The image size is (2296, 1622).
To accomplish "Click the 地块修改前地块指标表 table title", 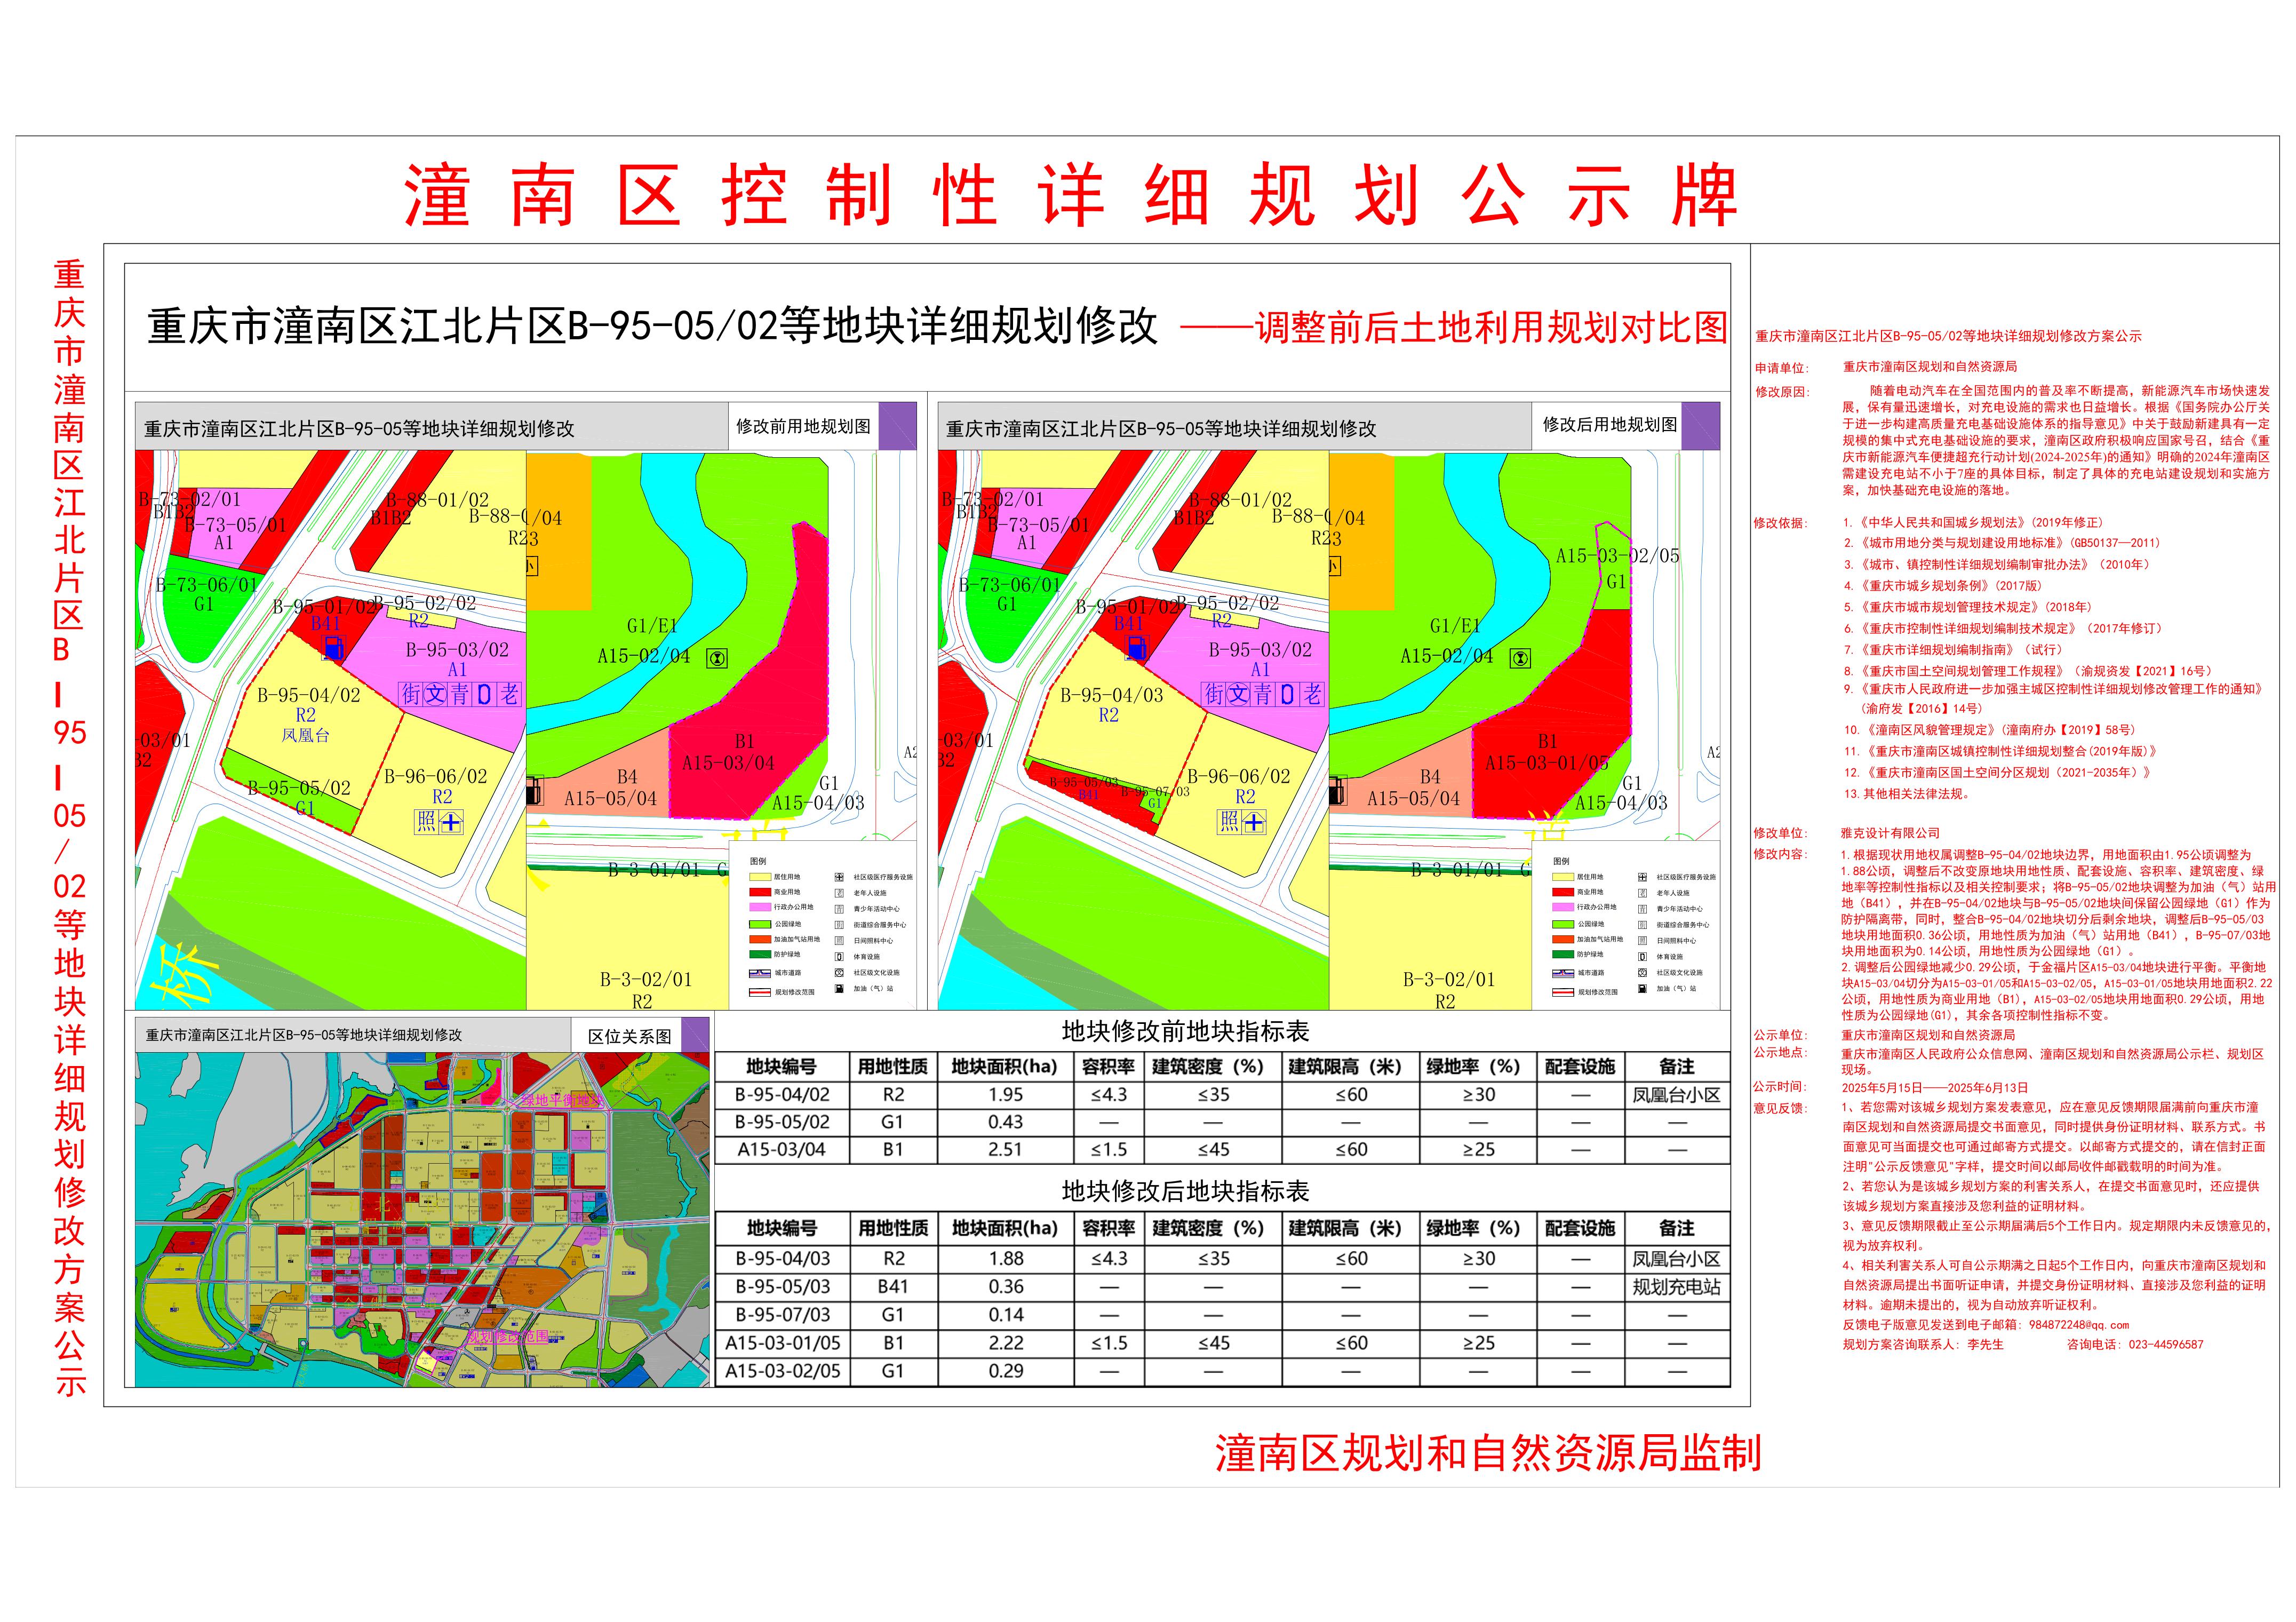I will click(1185, 1032).
